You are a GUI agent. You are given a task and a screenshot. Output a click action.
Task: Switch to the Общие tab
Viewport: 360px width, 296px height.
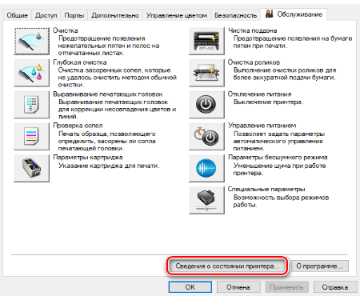tap(18, 15)
